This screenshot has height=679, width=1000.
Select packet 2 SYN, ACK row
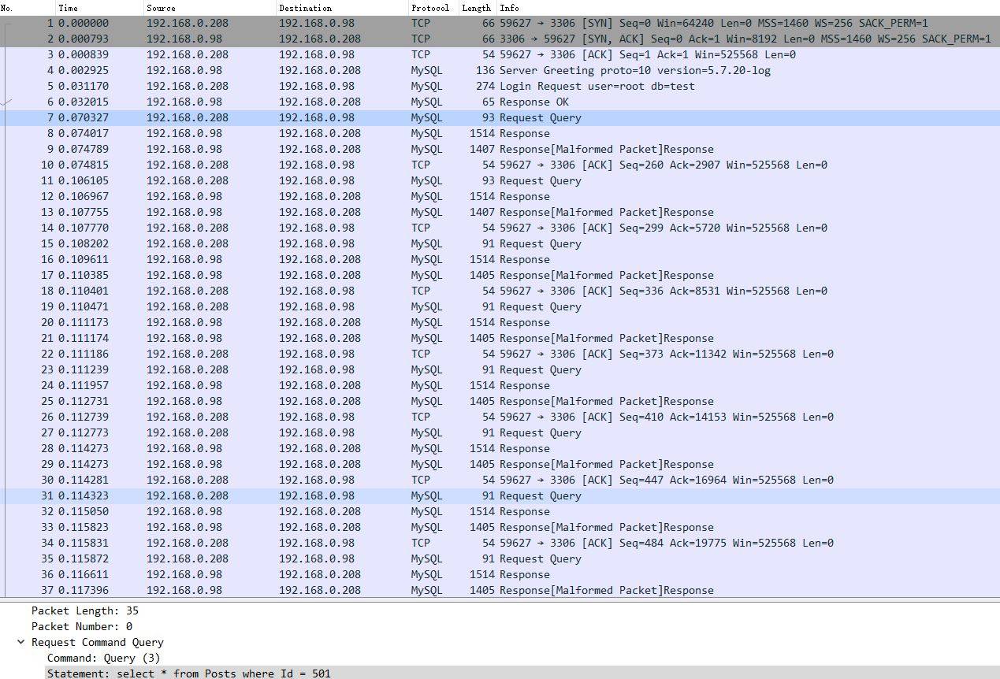point(500,39)
